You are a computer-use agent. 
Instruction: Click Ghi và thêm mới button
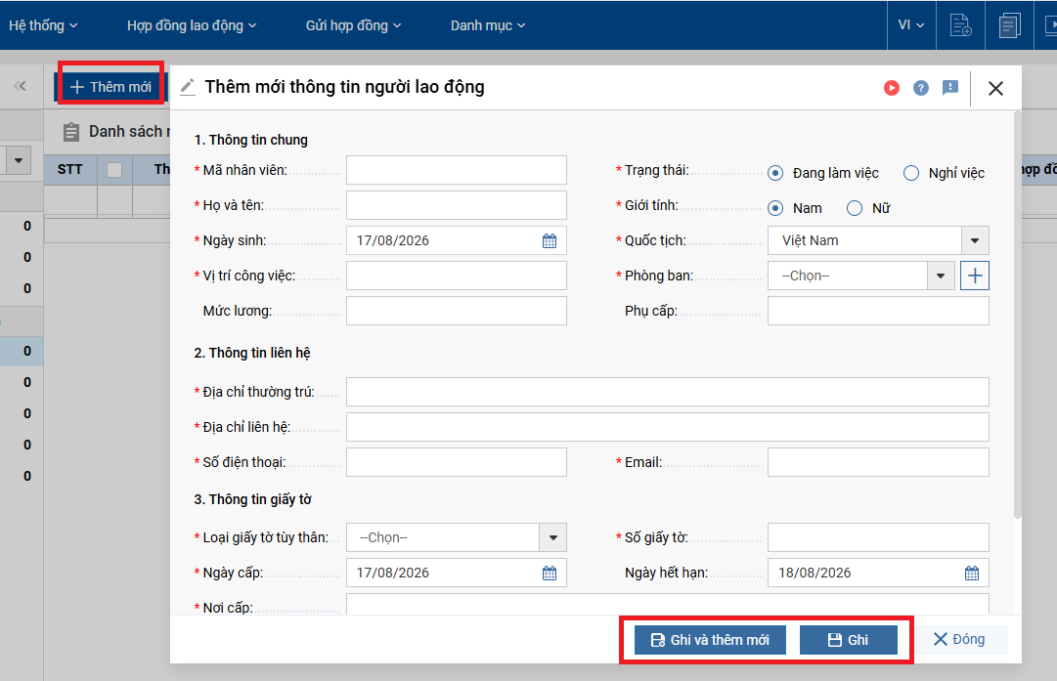[x=710, y=640]
